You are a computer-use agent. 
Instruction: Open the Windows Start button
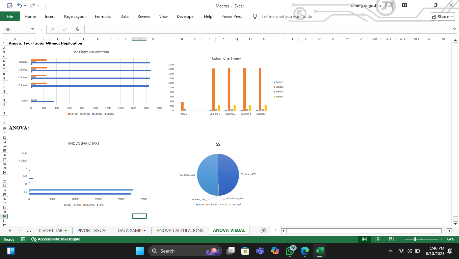(140, 251)
